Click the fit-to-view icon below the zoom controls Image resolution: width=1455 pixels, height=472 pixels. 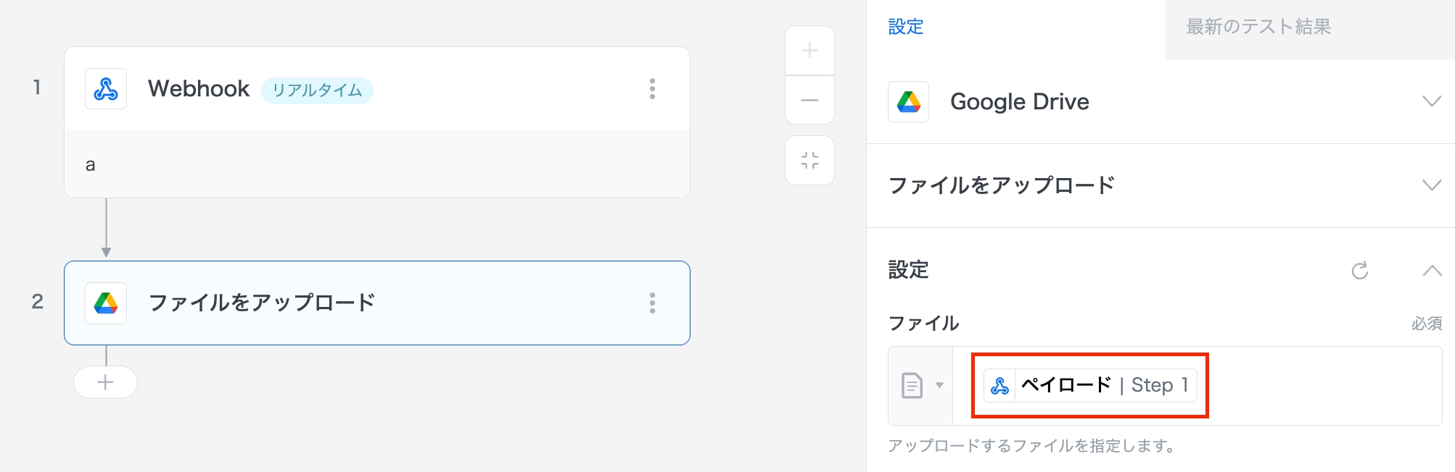809,160
